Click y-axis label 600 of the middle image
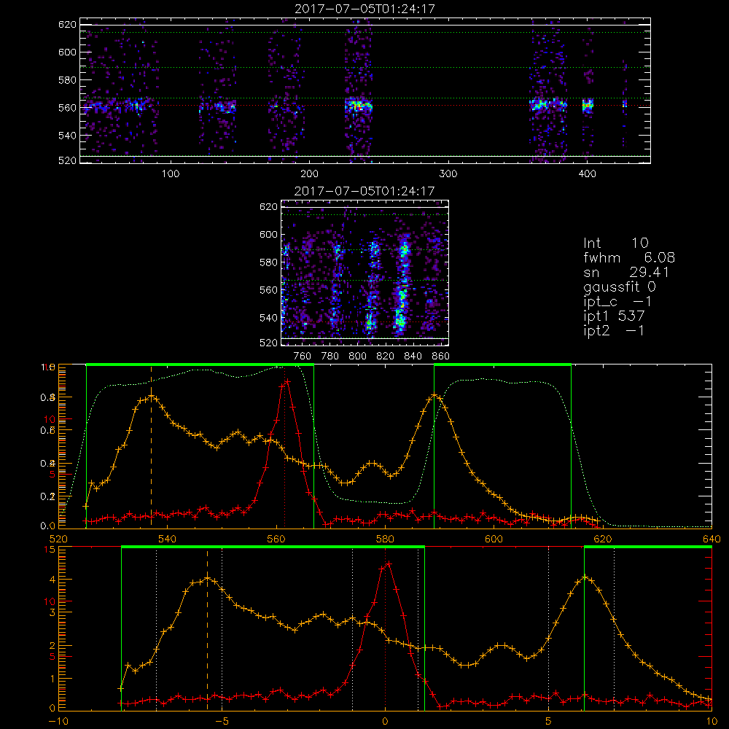Image resolution: width=729 pixels, height=729 pixels. click(269, 234)
